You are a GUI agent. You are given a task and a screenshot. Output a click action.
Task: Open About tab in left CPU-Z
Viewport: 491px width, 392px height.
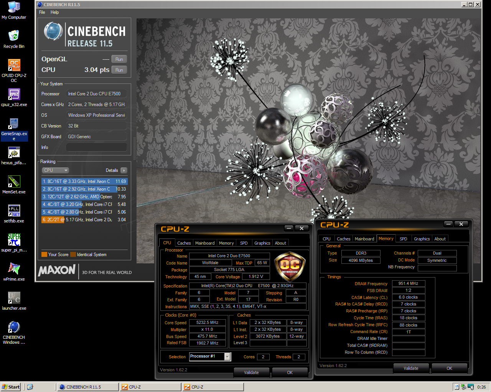pos(280,243)
